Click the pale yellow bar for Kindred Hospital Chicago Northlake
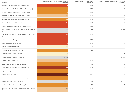127x92 pixels. (x=53, y=54)
